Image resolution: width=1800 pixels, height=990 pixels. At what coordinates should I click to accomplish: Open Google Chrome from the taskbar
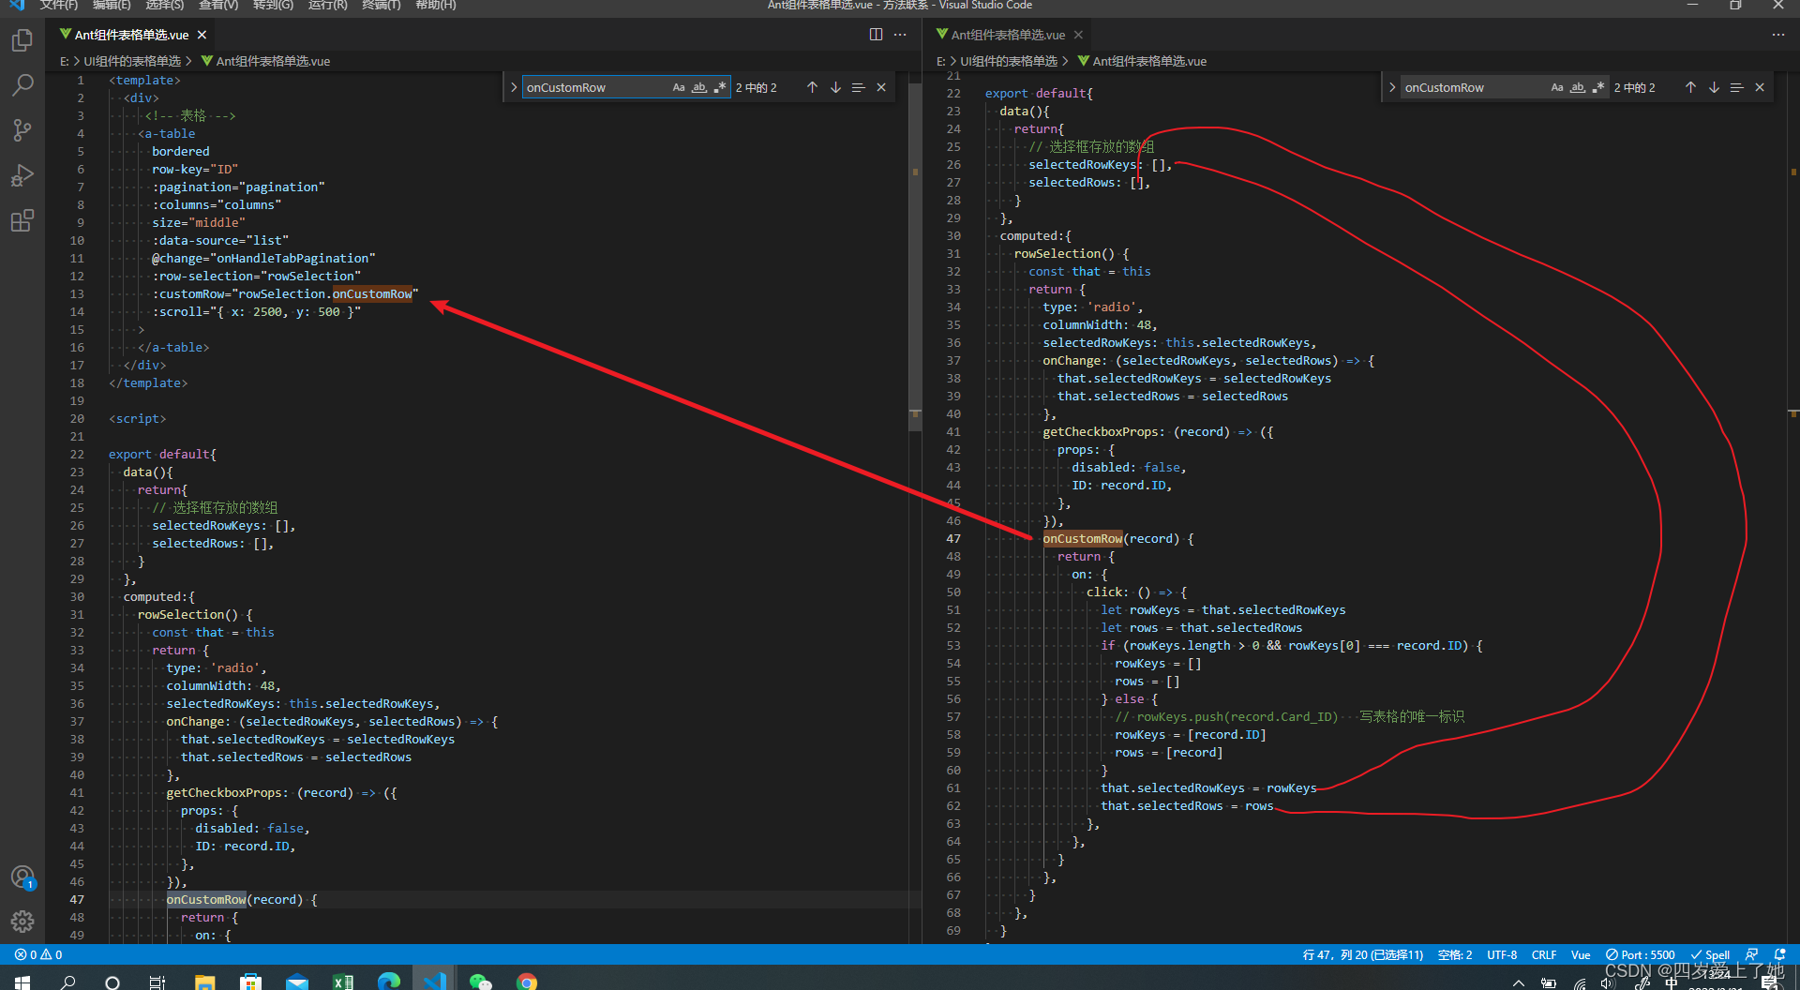pos(526,982)
